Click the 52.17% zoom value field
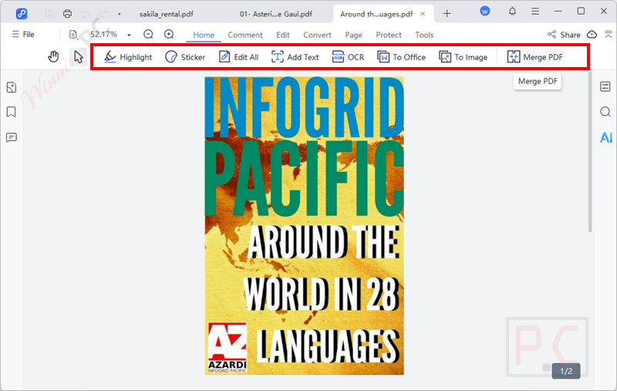 pyautogui.click(x=104, y=34)
